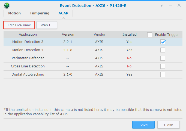Click the Surveillance Station radar app icon
The height and width of the screenshot is (131, 186).
point(7,5)
